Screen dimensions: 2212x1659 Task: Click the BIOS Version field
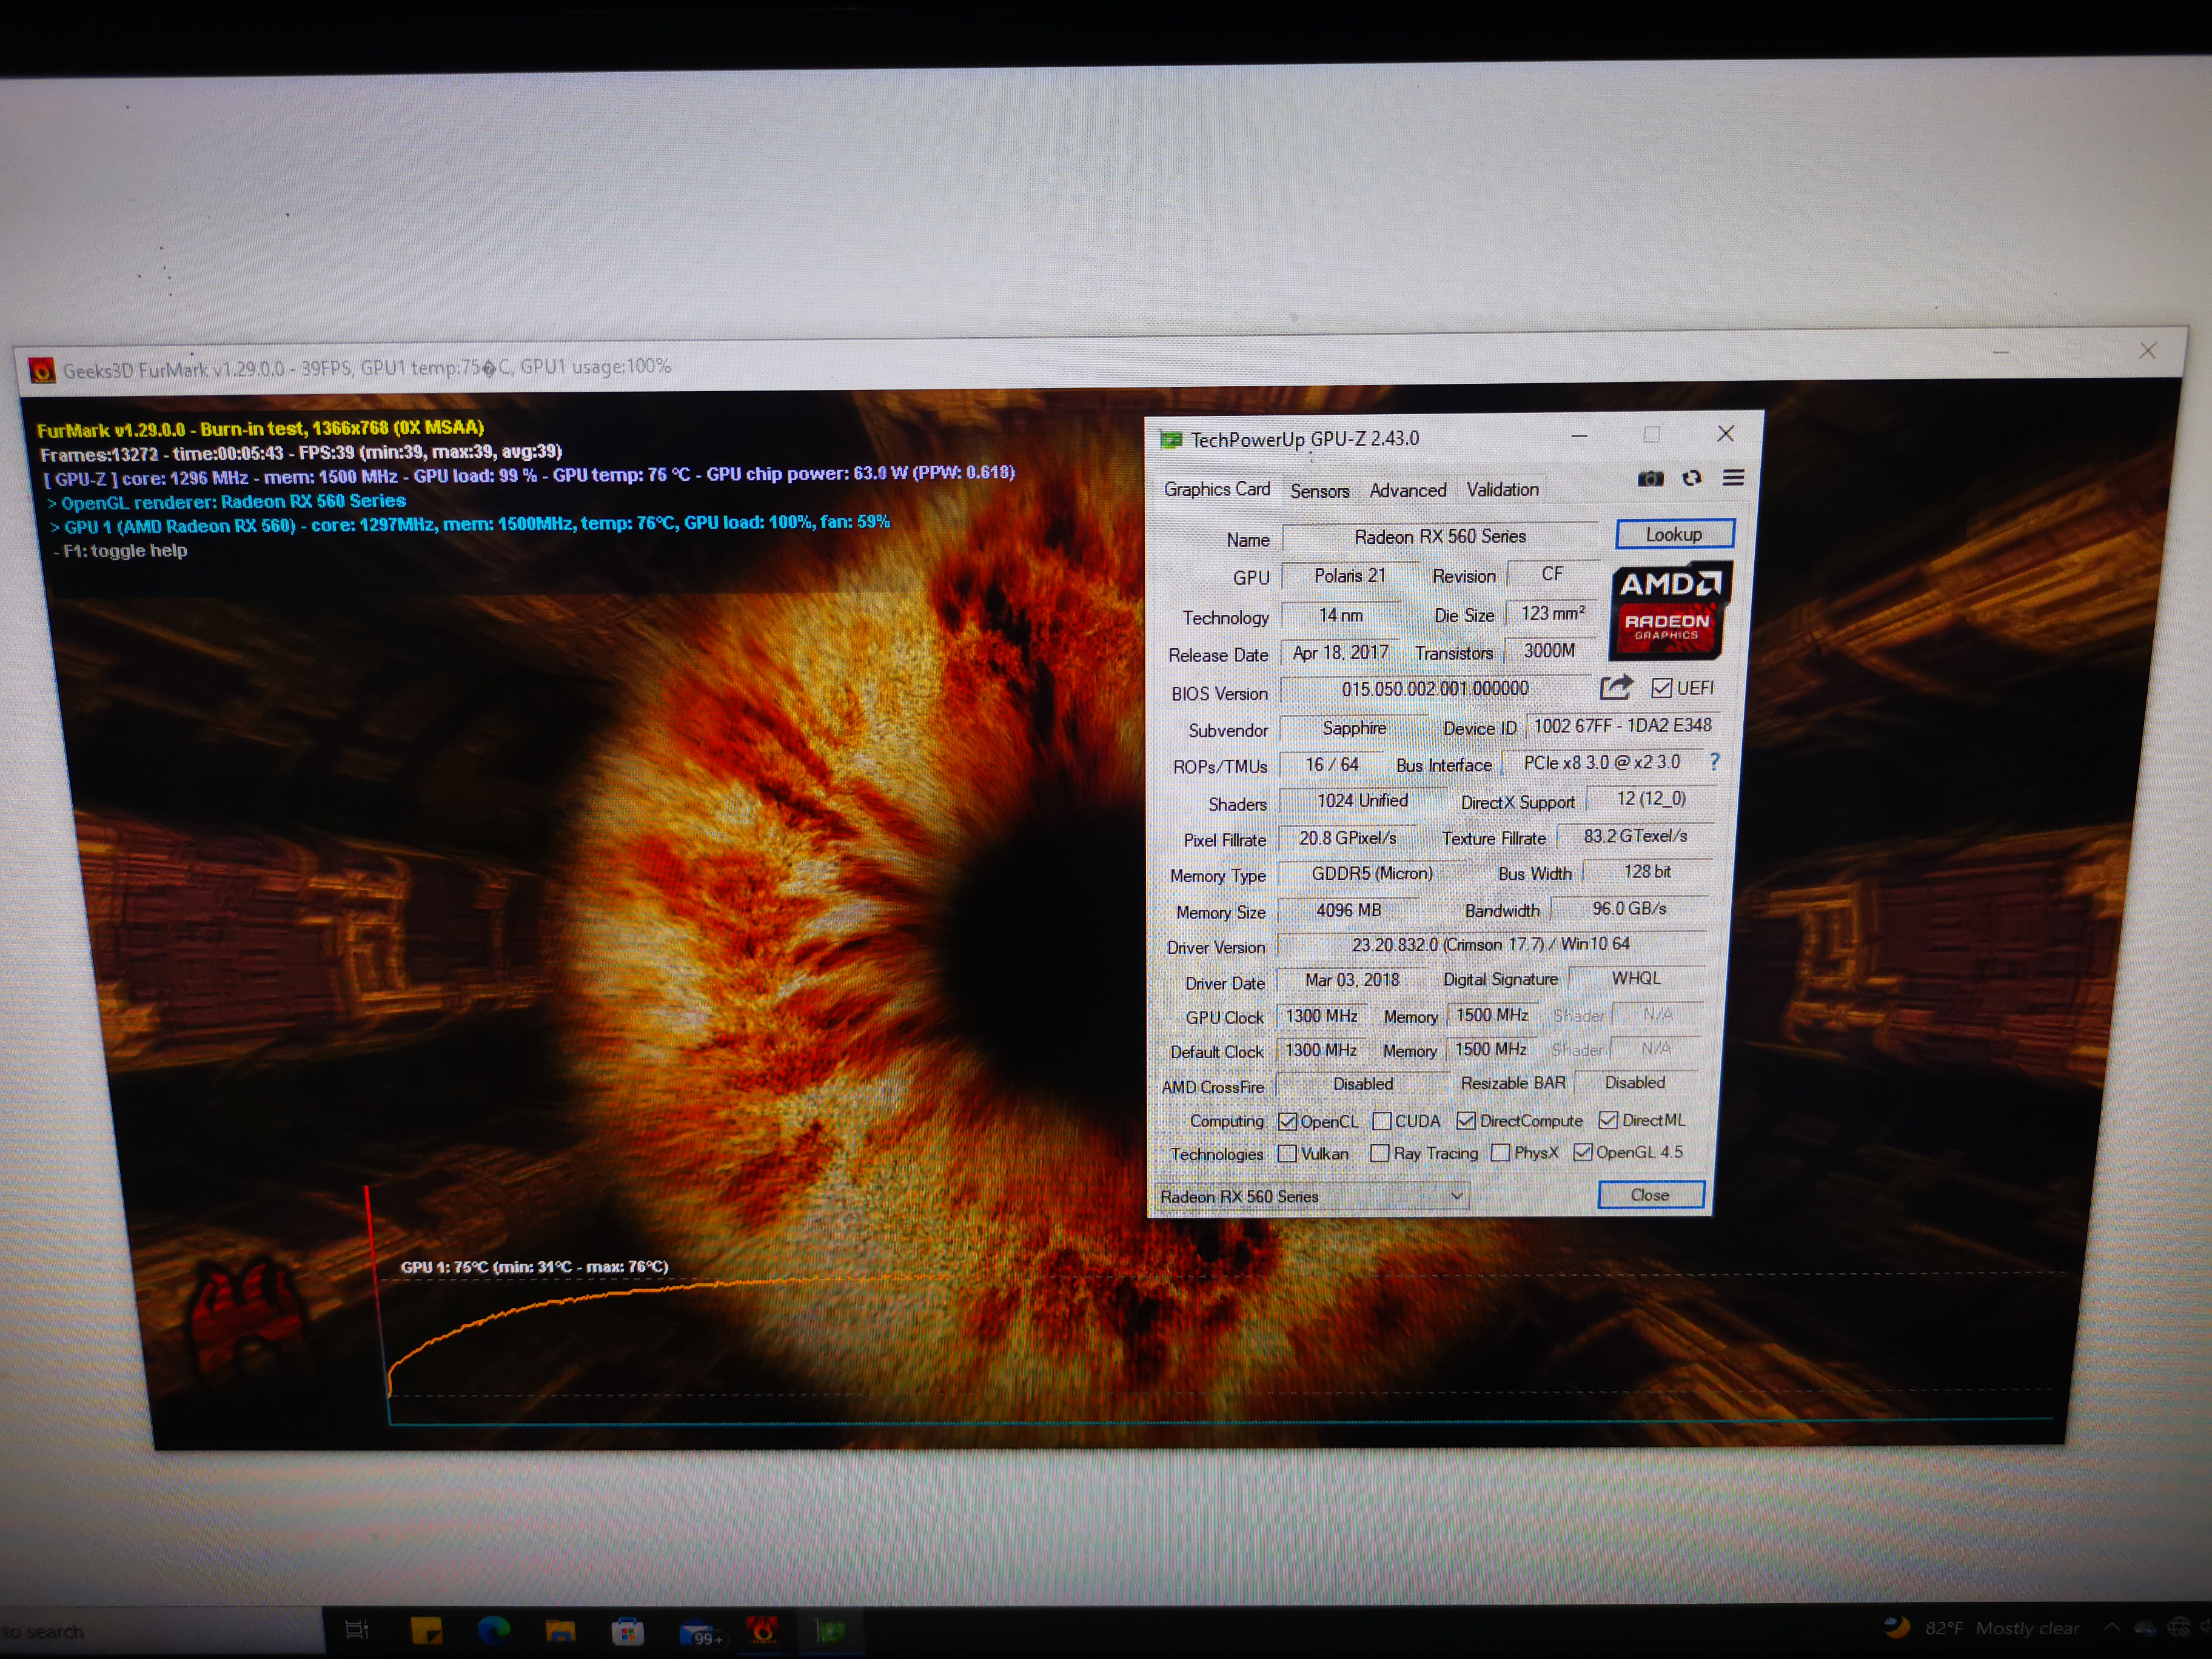(1434, 689)
